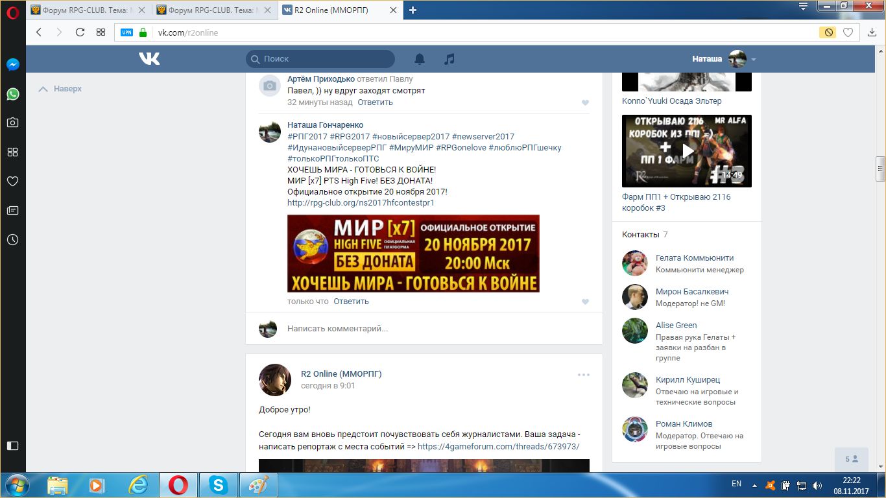Viewport: 886px width, 498px height.
Task: Click the page vertical scrollbar thumb
Action: pyautogui.click(x=880, y=168)
